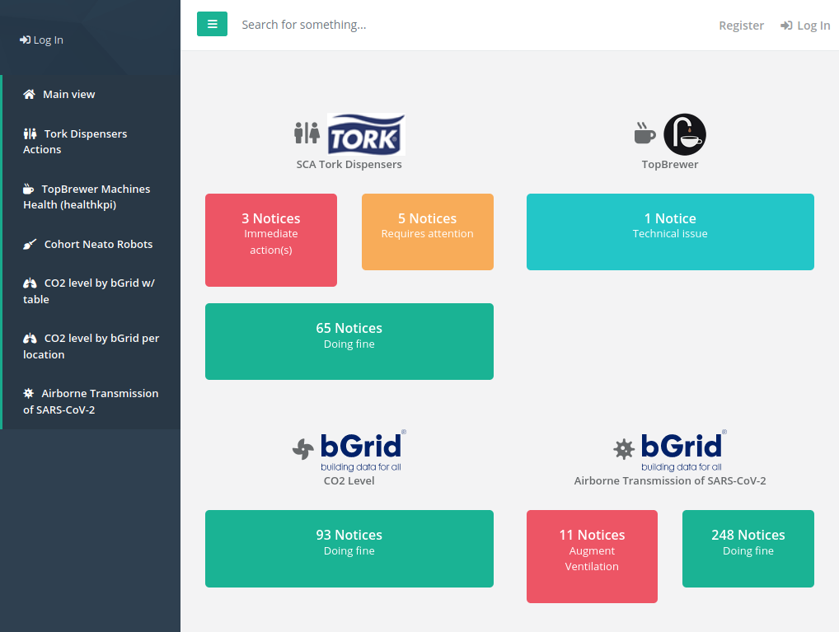Open Cohort Neato Robots menu item

coord(91,244)
